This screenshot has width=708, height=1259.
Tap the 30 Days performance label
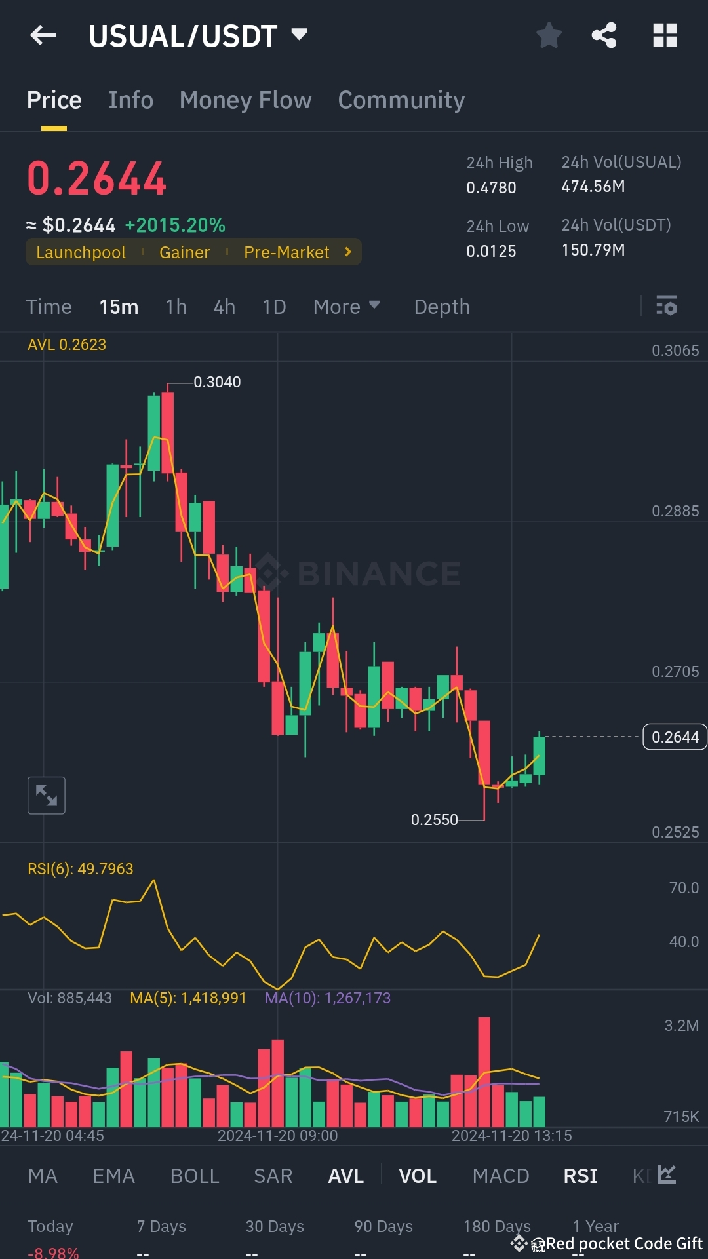(x=275, y=1226)
